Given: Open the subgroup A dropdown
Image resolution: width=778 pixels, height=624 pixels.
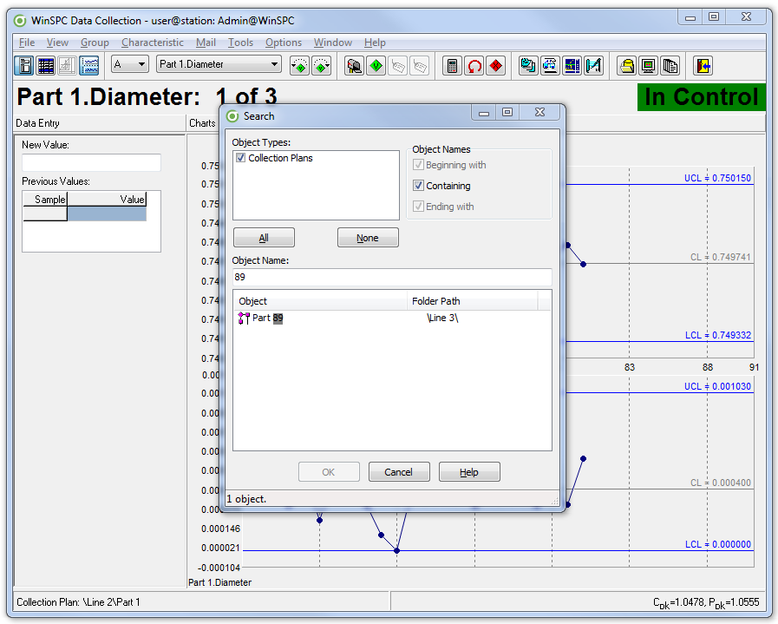Looking at the screenshot, I should click(x=130, y=64).
